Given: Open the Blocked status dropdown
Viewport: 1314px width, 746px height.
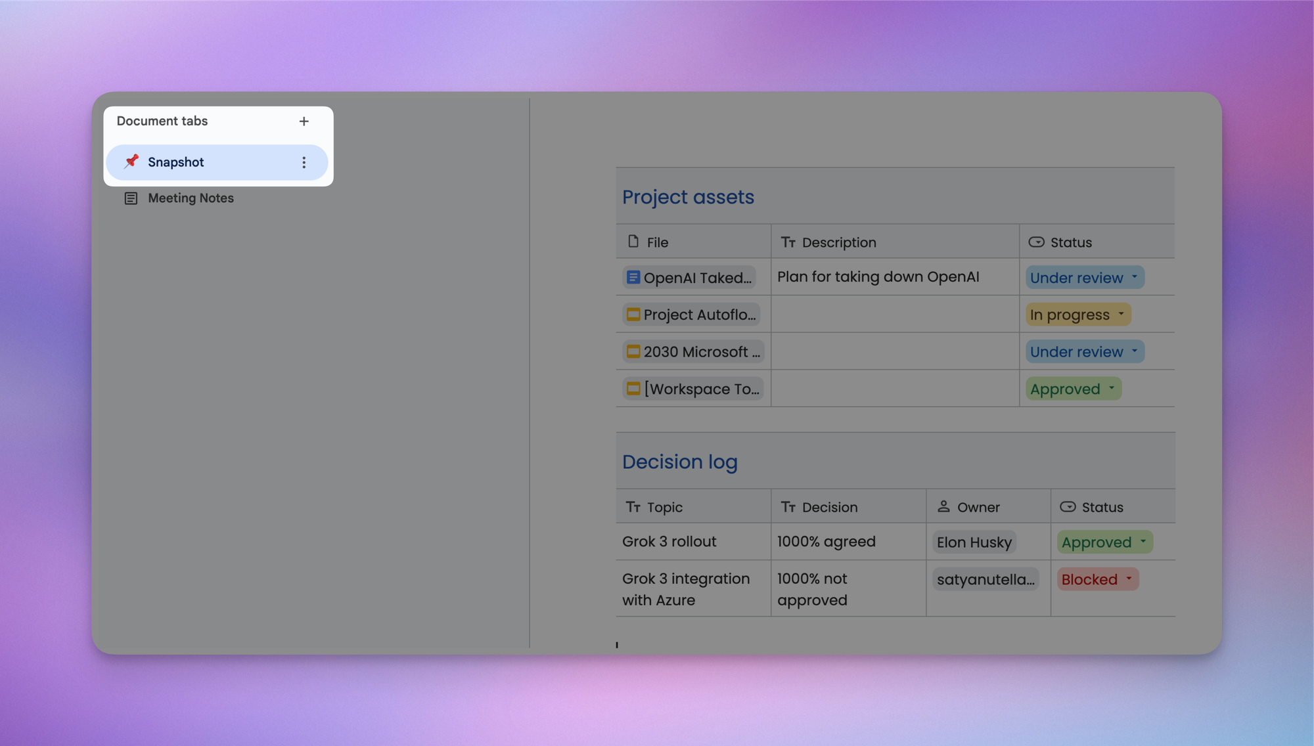Looking at the screenshot, I should click(x=1098, y=579).
